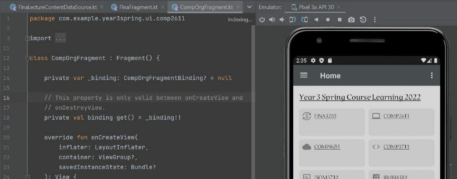Click the onDestroyView comment on line 17
457x179 pixels.
click(x=75, y=108)
